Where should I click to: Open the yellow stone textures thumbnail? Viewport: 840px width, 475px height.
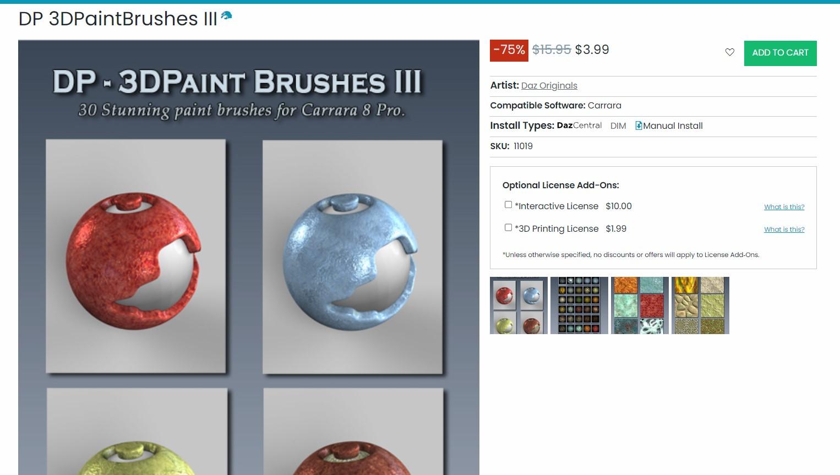click(700, 305)
